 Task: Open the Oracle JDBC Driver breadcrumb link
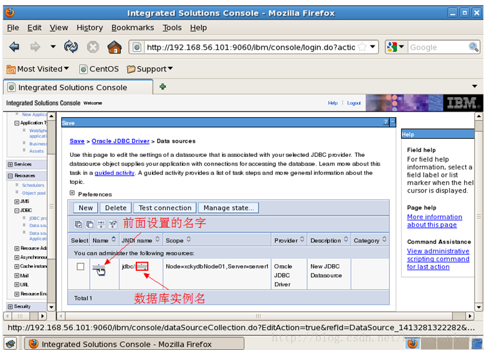(x=120, y=141)
